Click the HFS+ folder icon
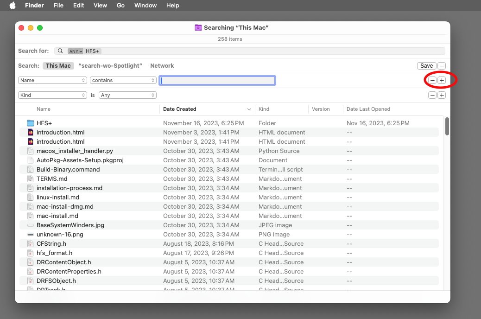481x319 pixels. tap(31, 123)
